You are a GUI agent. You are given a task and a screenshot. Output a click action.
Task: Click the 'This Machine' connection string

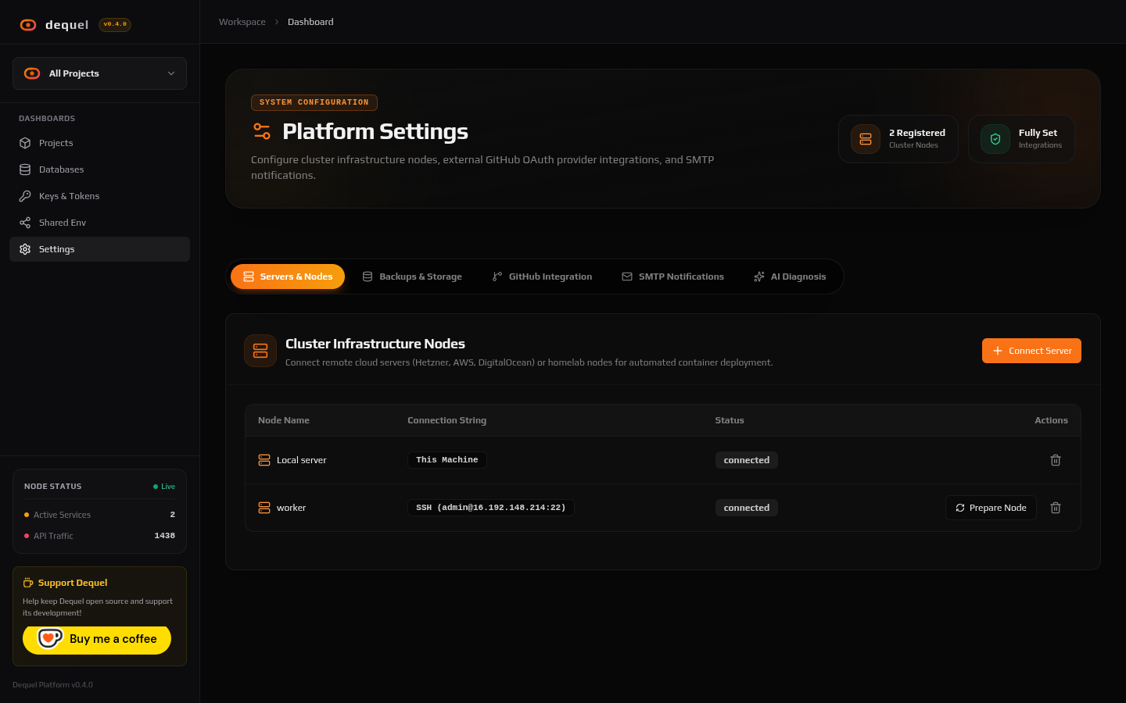tap(447, 460)
